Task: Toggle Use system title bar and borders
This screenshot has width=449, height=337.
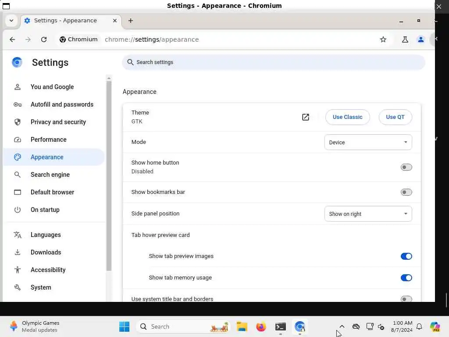Action: click(x=406, y=299)
